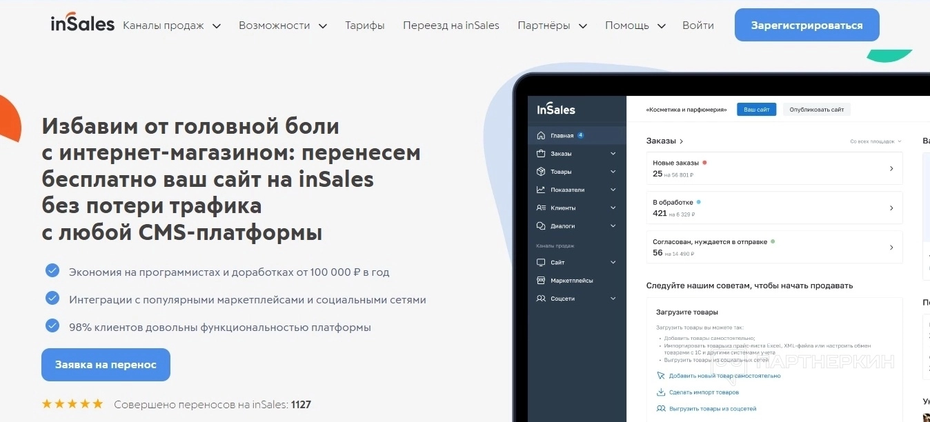Open the Переезд на inSales menu item
The height and width of the screenshot is (422, 930).
(x=451, y=26)
